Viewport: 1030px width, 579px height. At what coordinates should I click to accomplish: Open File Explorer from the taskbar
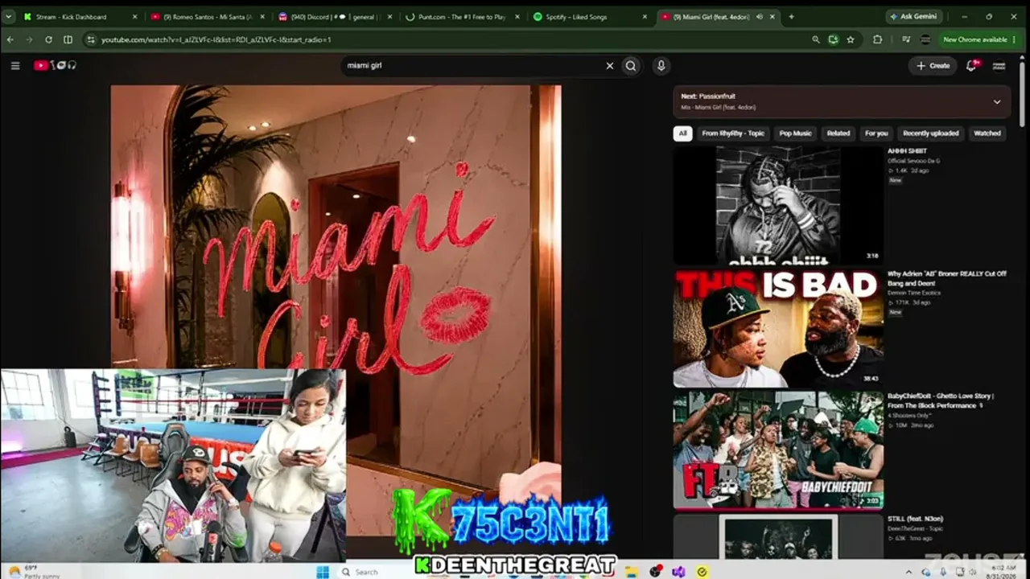coord(632,572)
